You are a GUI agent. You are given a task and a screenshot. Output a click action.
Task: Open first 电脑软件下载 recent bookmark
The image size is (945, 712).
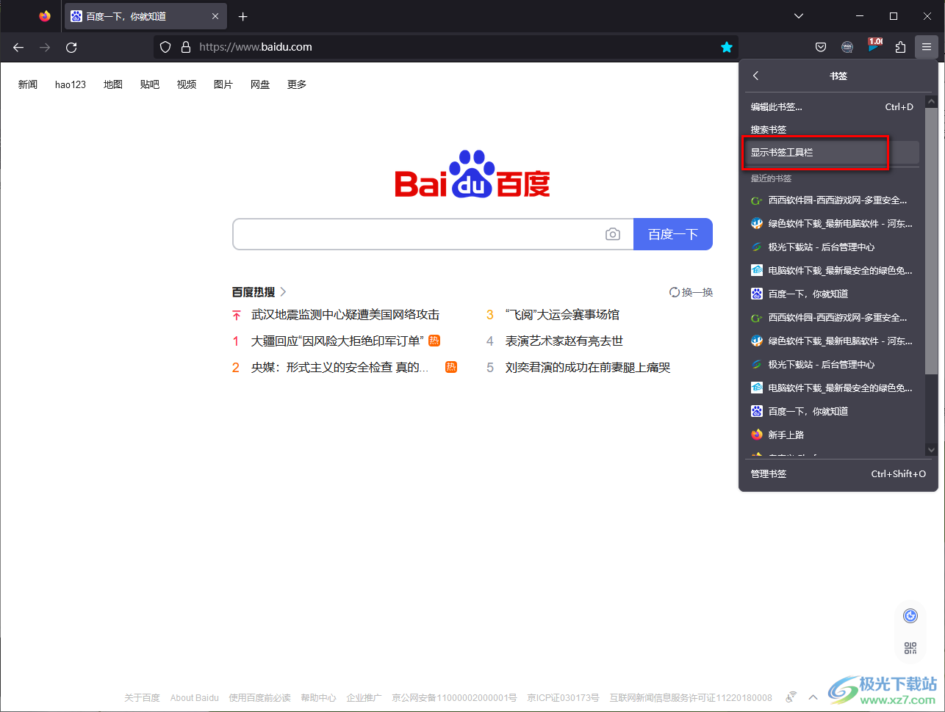(832, 271)
